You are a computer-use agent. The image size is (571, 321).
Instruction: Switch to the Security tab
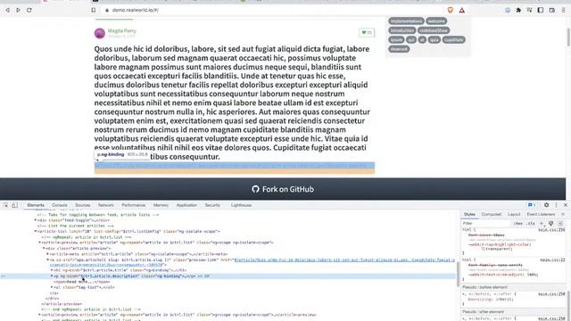[x=212, y=205]
